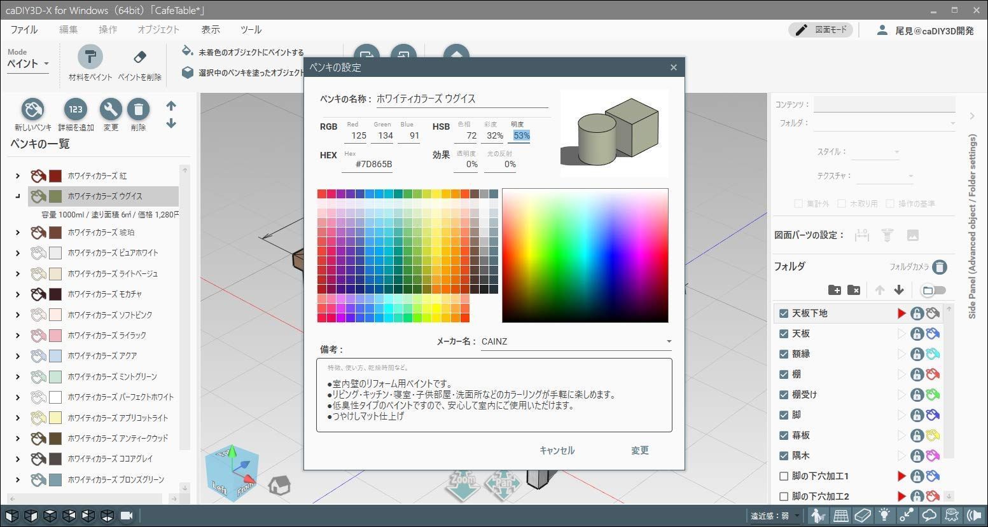Screen dimensions: 988x527
Task: Click the HSB 明度 value field showing 53%
Action: coord(520,135)
